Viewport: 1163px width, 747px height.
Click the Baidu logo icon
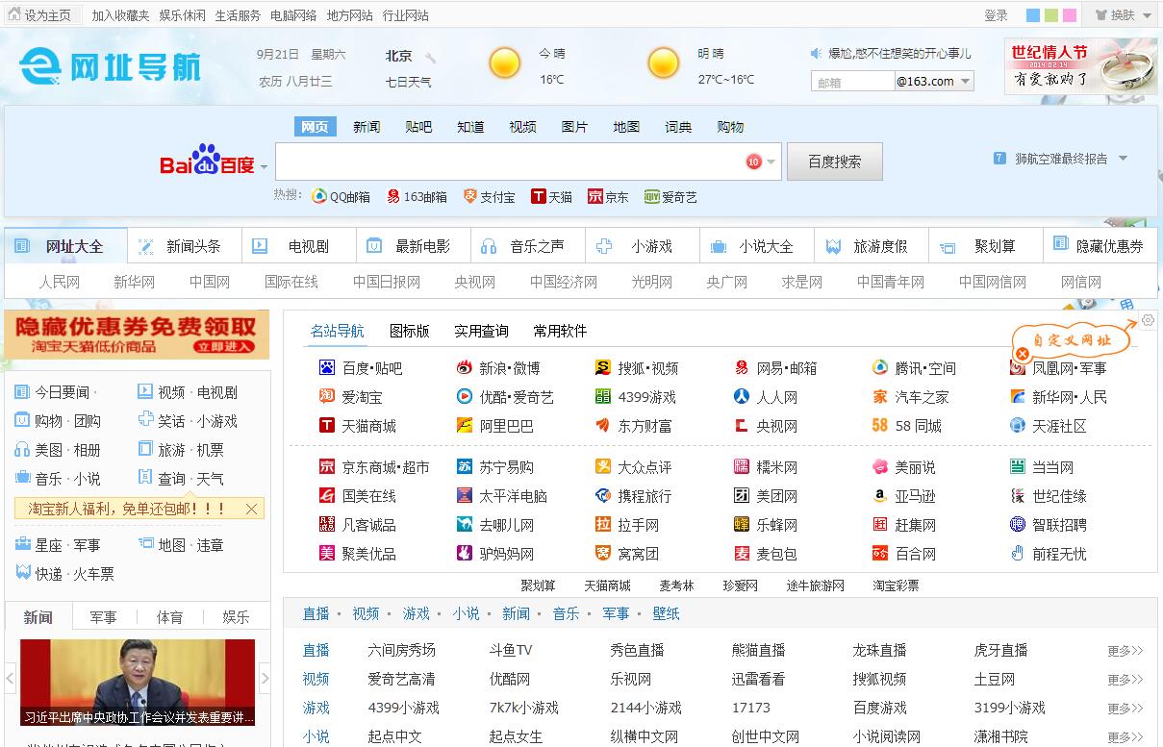(x=207, y=161)
